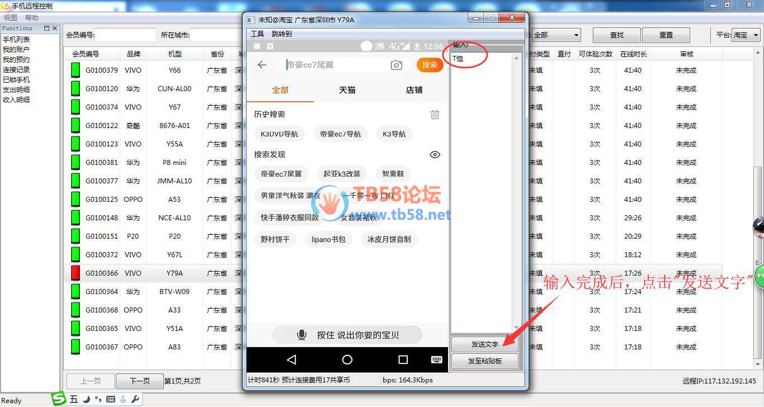This screenshot has height=407, width=764.
Task: Tap the orange 搜索 button
Action: pos(430,65)
